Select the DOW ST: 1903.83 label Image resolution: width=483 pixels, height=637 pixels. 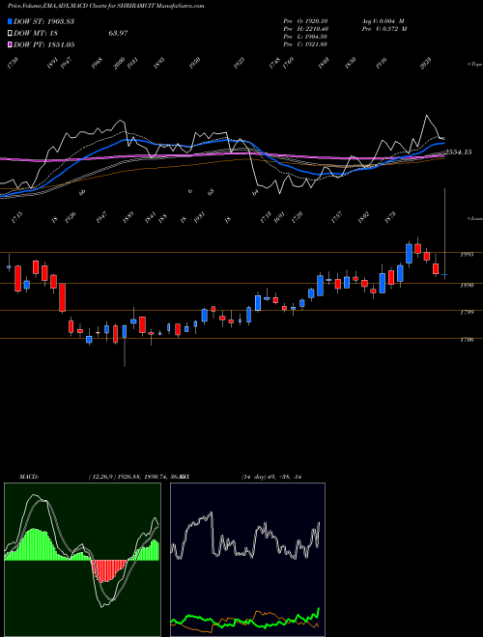43,21
